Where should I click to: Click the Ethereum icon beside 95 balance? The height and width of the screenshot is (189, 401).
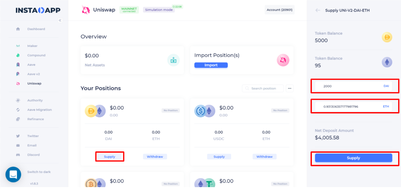point(387,62)
